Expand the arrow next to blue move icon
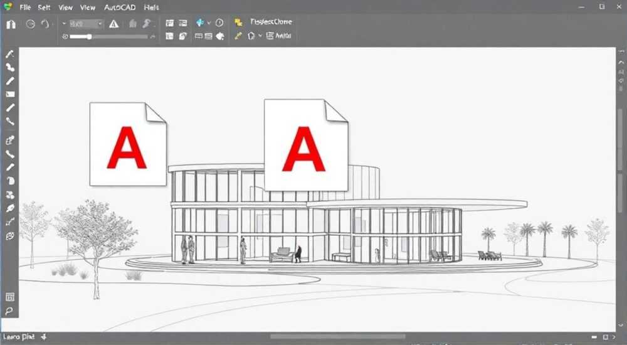Viewport: 627px width, 345px height. pos(209,23)
